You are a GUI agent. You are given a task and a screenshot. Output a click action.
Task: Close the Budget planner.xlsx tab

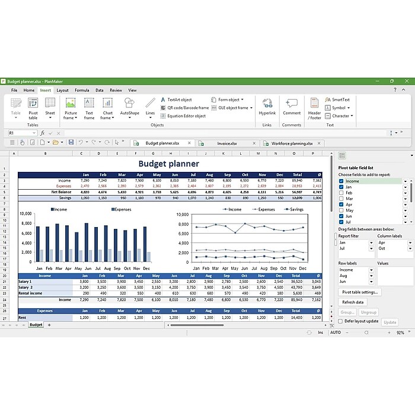(x=189, y=143)
